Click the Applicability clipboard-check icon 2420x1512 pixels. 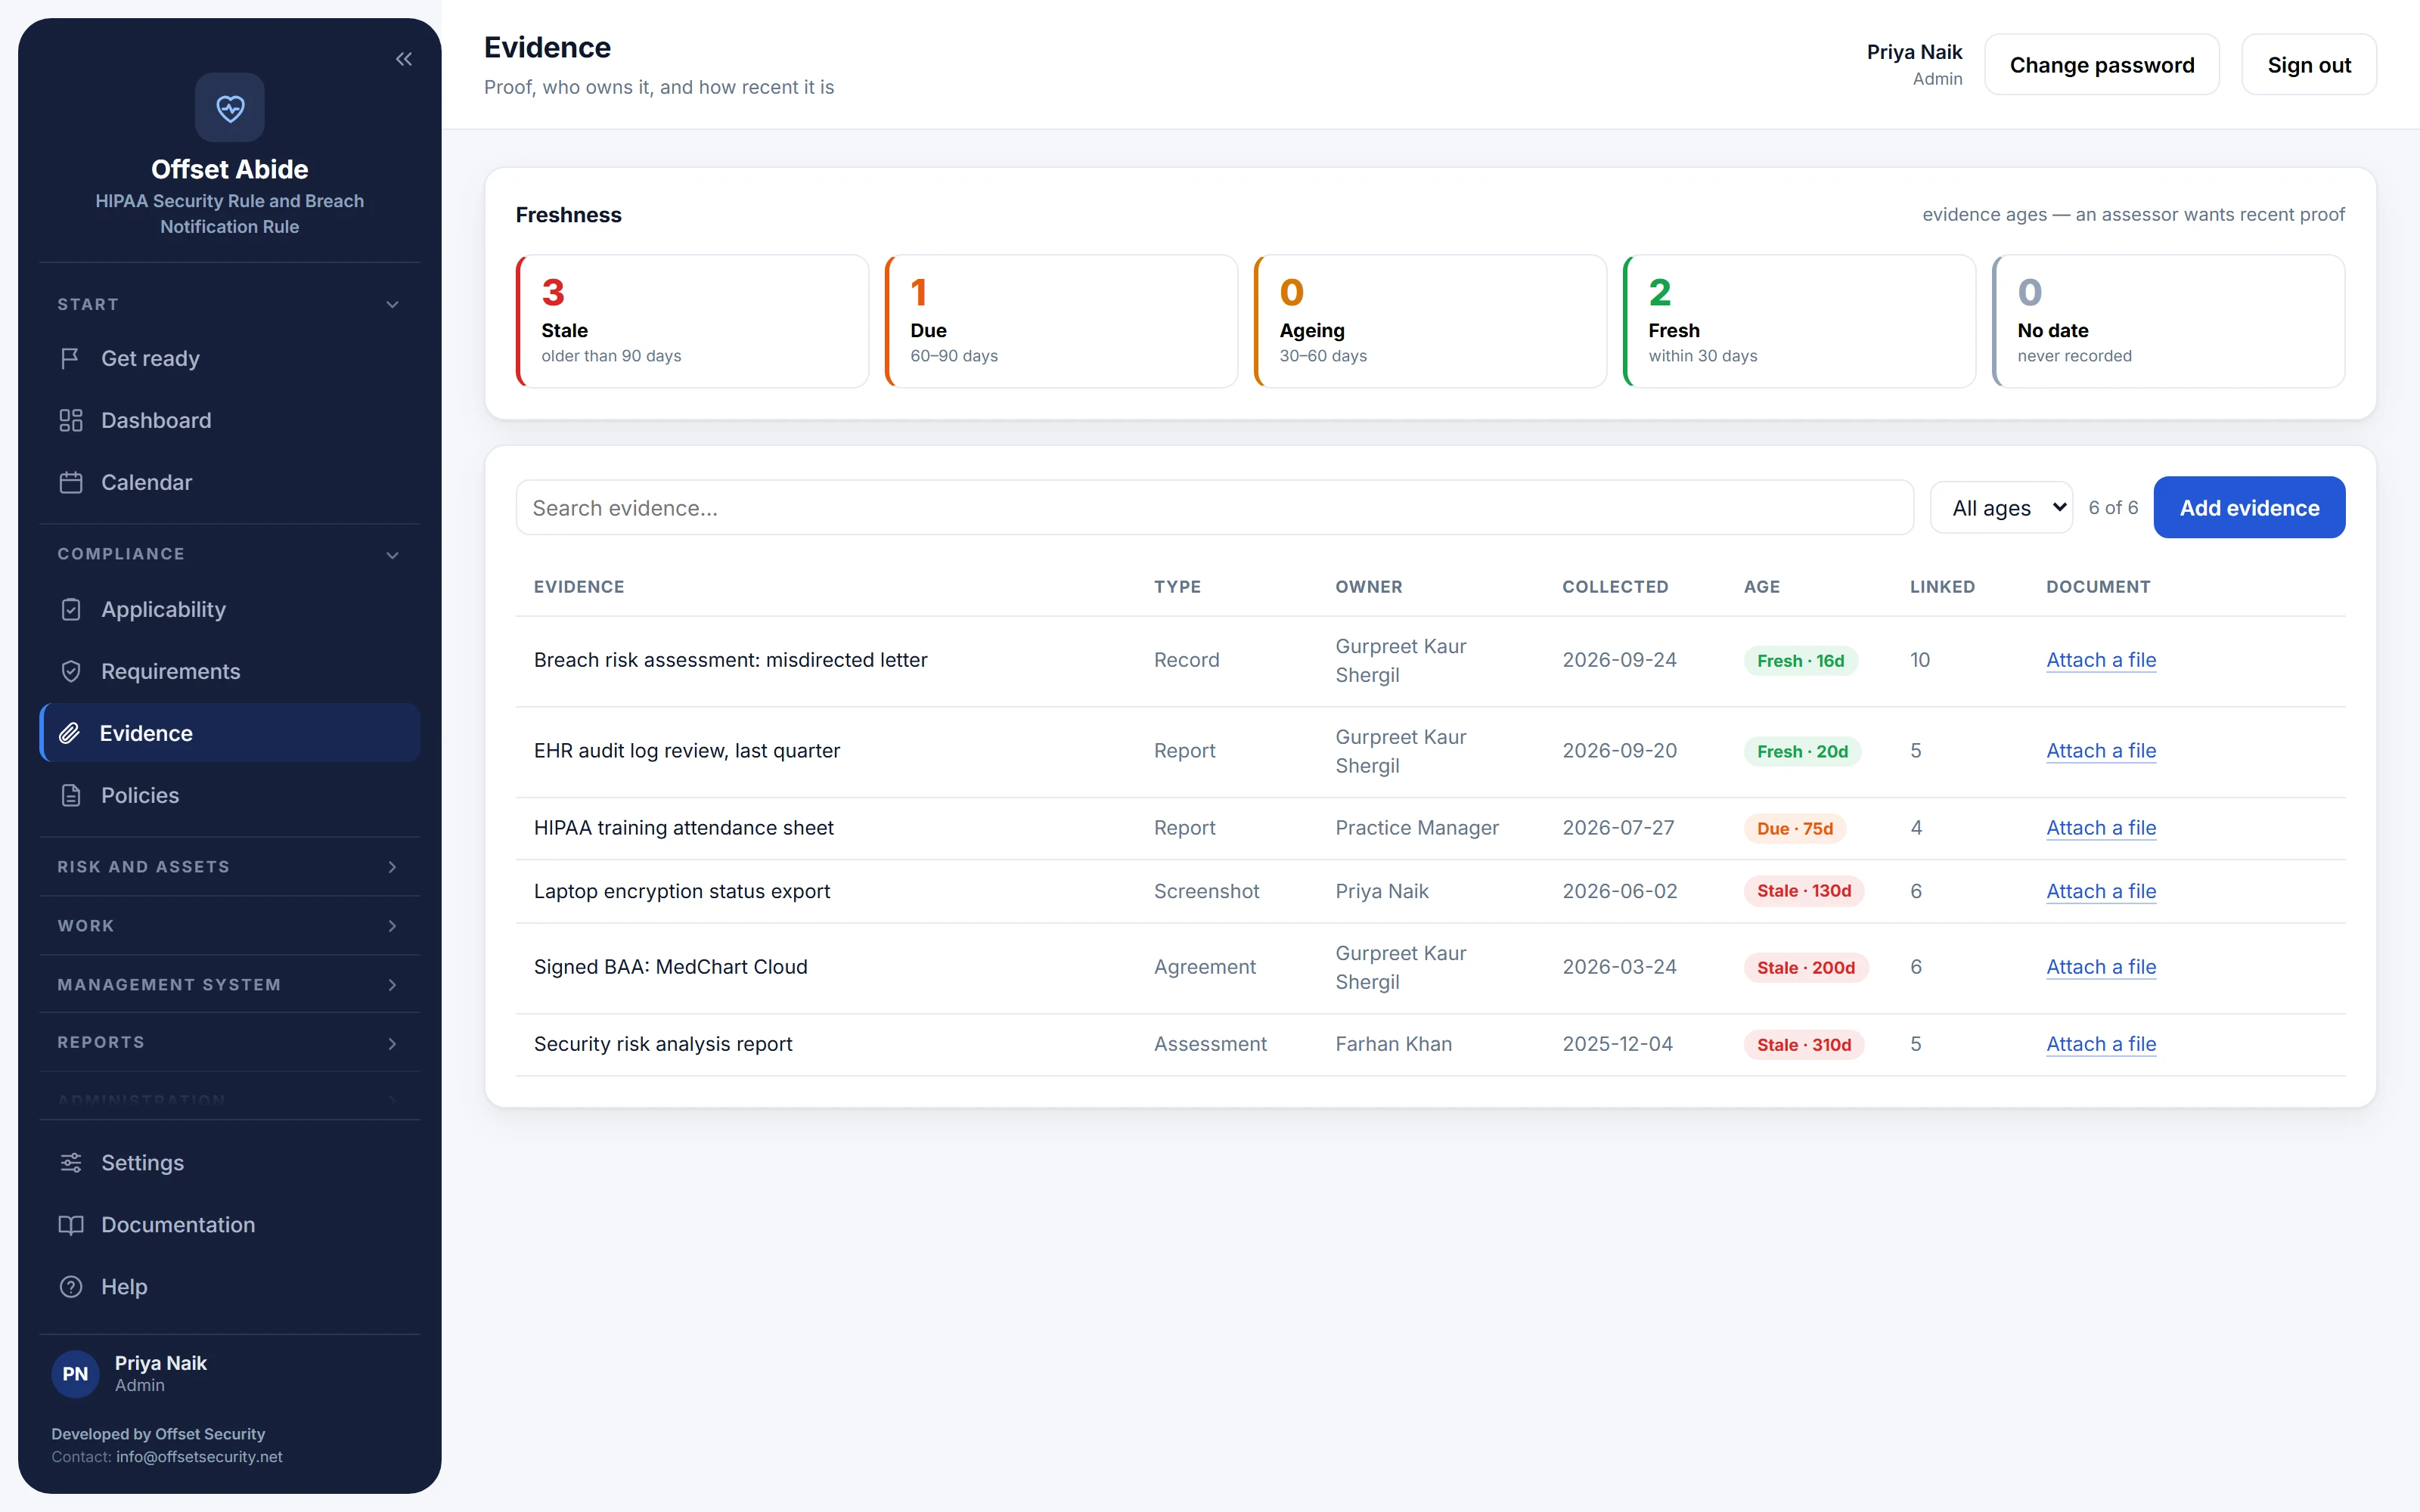click(x=70, y=609)
